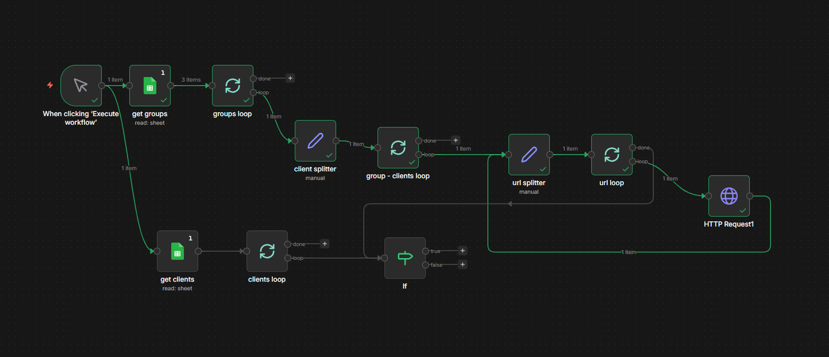
Task: Click the 'groups loop' node label
Action: [232, 114]
